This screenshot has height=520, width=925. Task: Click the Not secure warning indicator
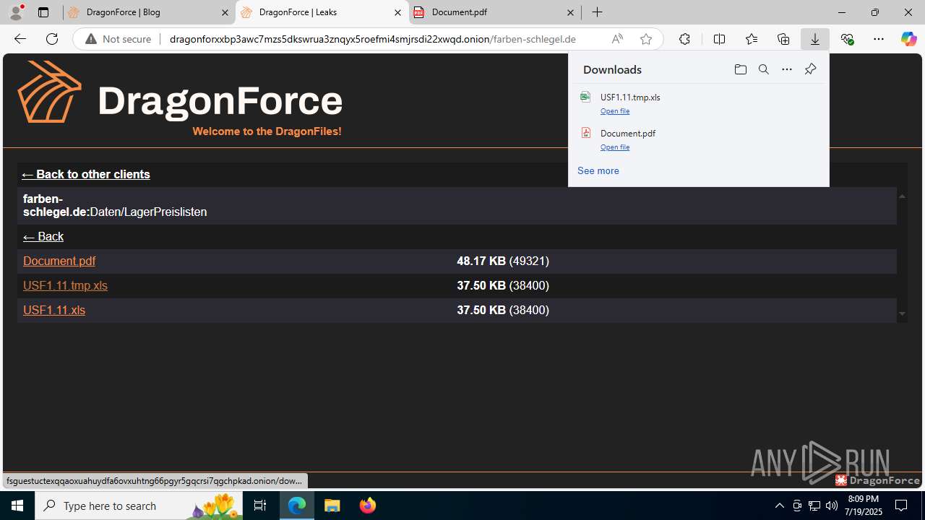[x=119, y=39]
